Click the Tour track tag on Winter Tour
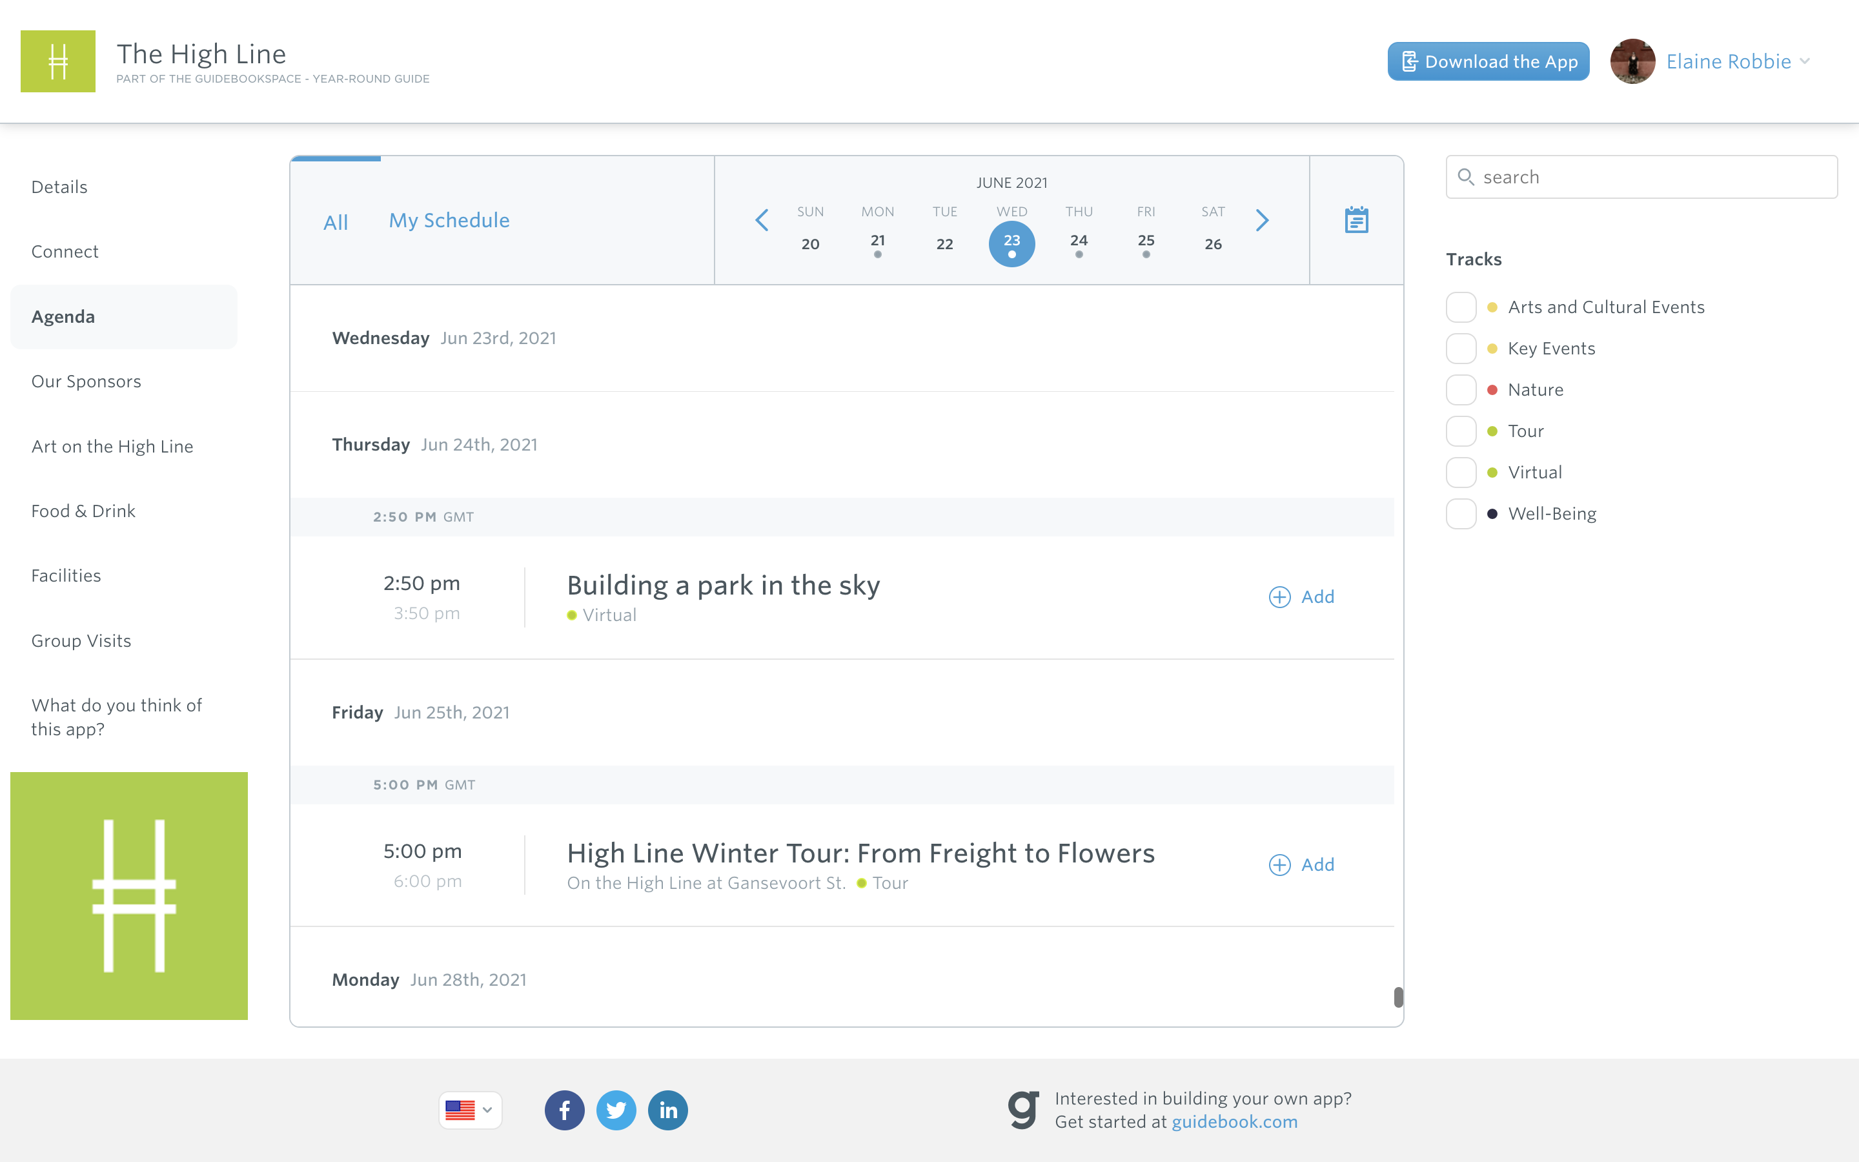Screen dimensions: 1859x1162 (x=882, y=883)
